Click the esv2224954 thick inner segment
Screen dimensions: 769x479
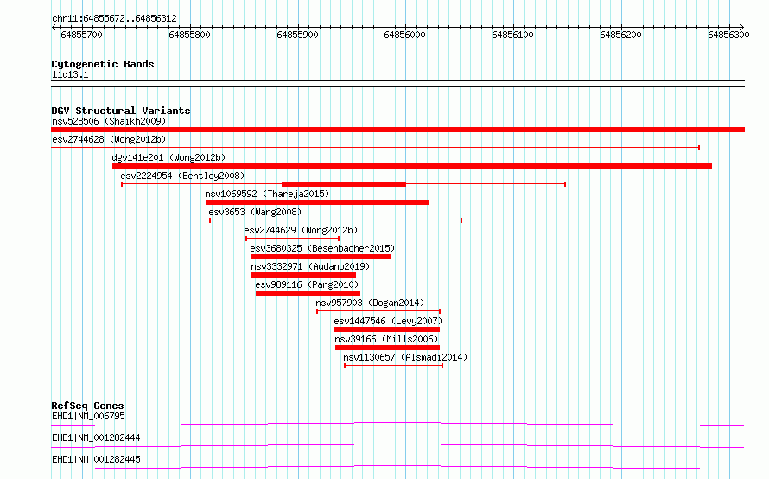point(344,184)
